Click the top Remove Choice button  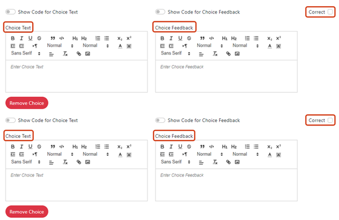27,103
